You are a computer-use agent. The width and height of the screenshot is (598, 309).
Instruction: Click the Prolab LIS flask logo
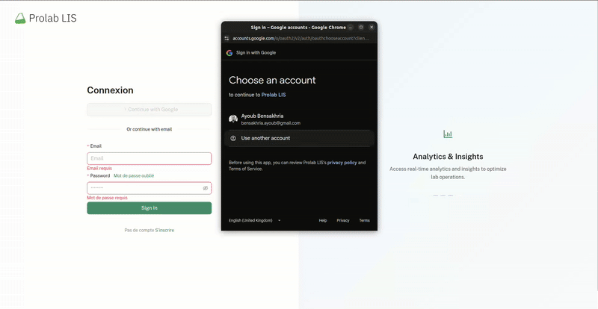click(20, 19)
